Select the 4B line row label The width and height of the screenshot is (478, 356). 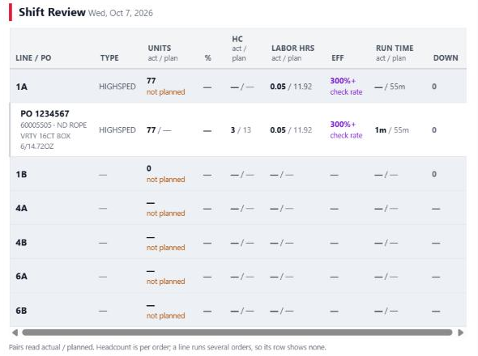(21, 243)
